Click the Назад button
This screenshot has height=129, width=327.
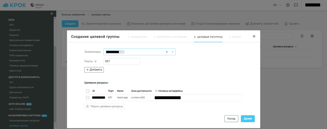click(x=231, y=119)
